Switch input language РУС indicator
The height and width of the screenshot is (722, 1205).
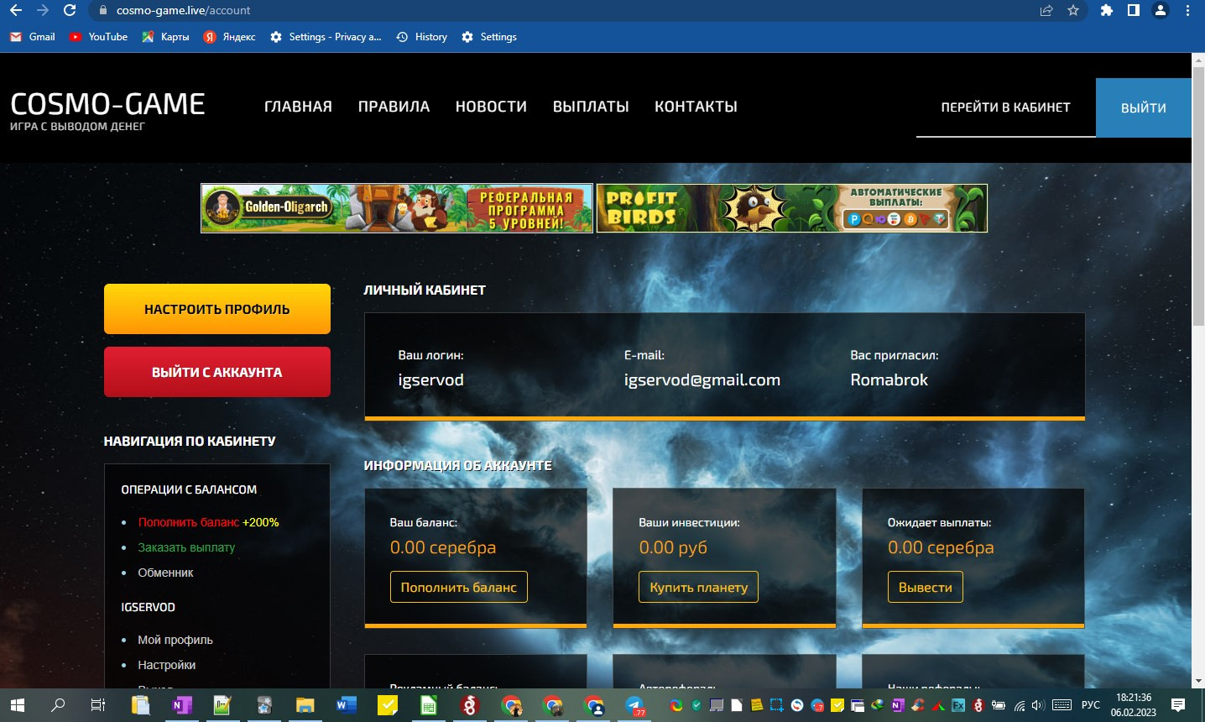[x=1091, y=705]
